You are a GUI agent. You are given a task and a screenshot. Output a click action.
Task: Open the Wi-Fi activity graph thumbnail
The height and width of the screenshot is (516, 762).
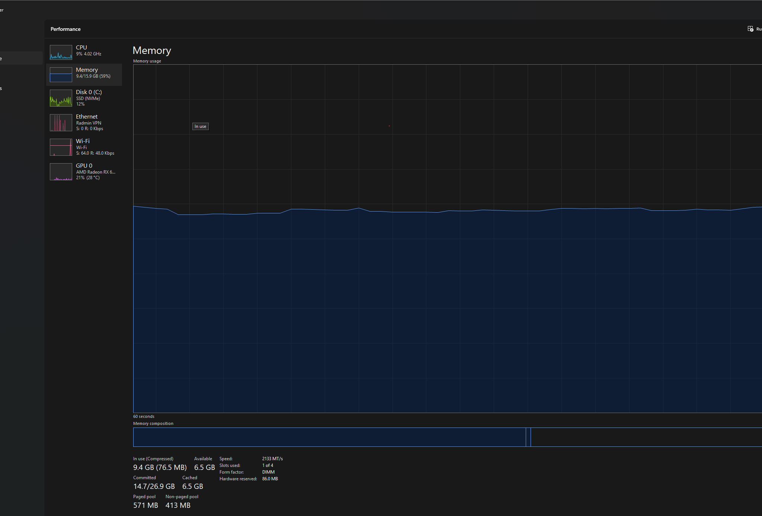[x=61, y=147]
